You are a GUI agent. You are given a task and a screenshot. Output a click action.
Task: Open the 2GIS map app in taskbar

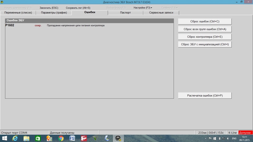(49, 138)
